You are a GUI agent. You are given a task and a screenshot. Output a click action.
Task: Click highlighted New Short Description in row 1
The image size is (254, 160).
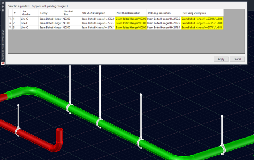point(131,19)
